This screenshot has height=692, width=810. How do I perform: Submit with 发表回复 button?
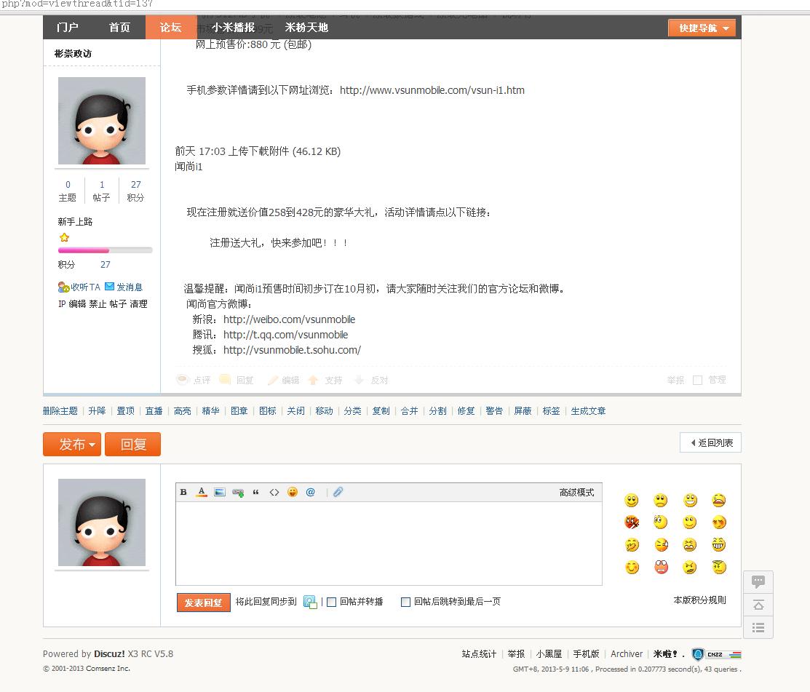click(204, 602)
